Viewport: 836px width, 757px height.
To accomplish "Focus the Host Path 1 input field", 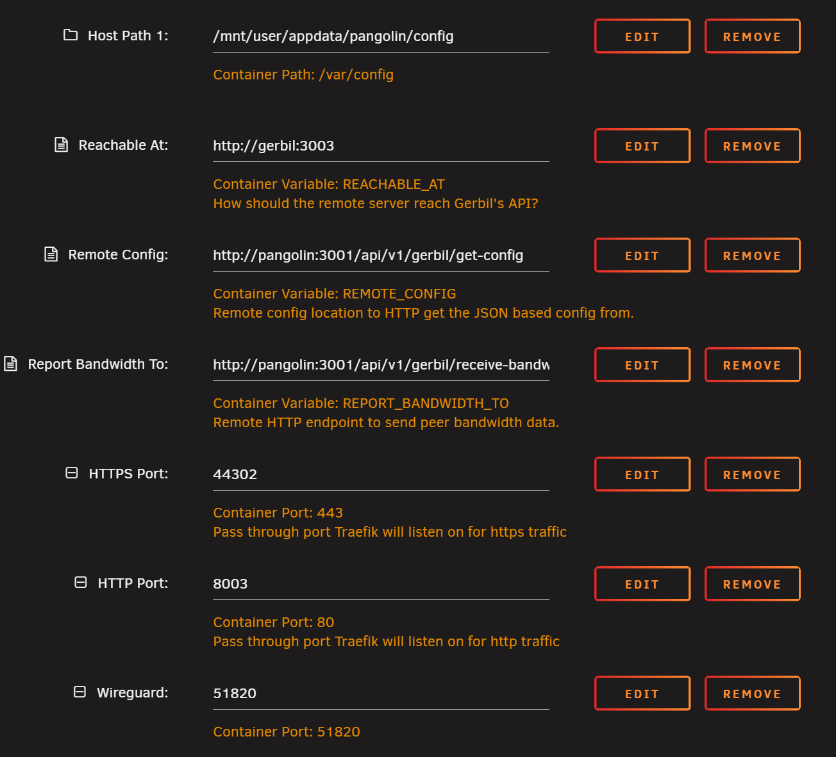I will [381, 37].
